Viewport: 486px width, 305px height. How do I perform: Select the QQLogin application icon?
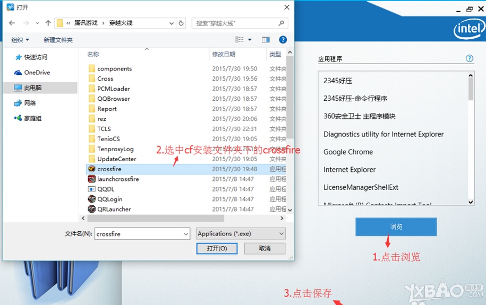91,199
